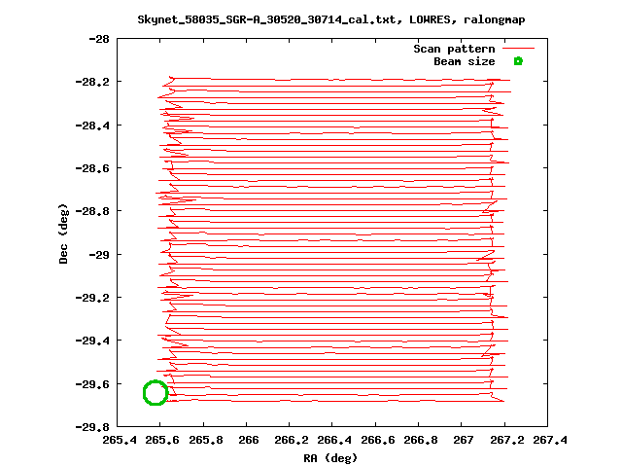This screenshot has width=622, height=467.
Task: Click the plot title Skynet_58035_SGR-A text
Action: [x=330, y=19]
